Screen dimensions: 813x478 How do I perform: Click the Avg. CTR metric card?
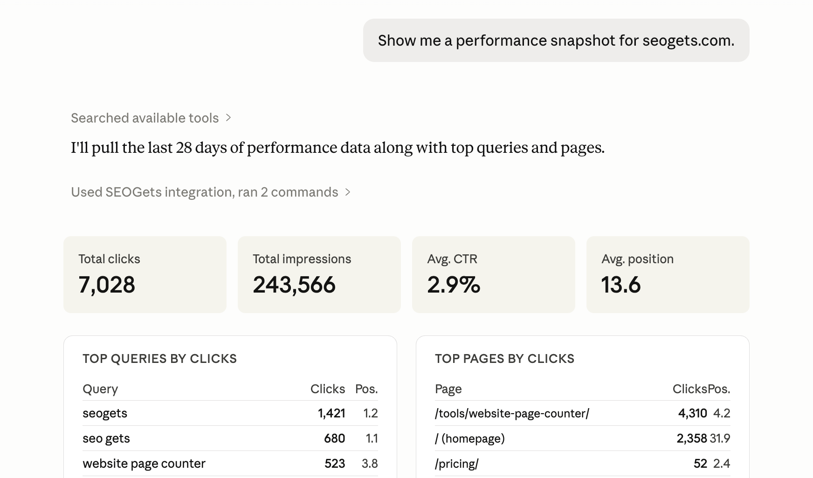(x=493, y=274)
